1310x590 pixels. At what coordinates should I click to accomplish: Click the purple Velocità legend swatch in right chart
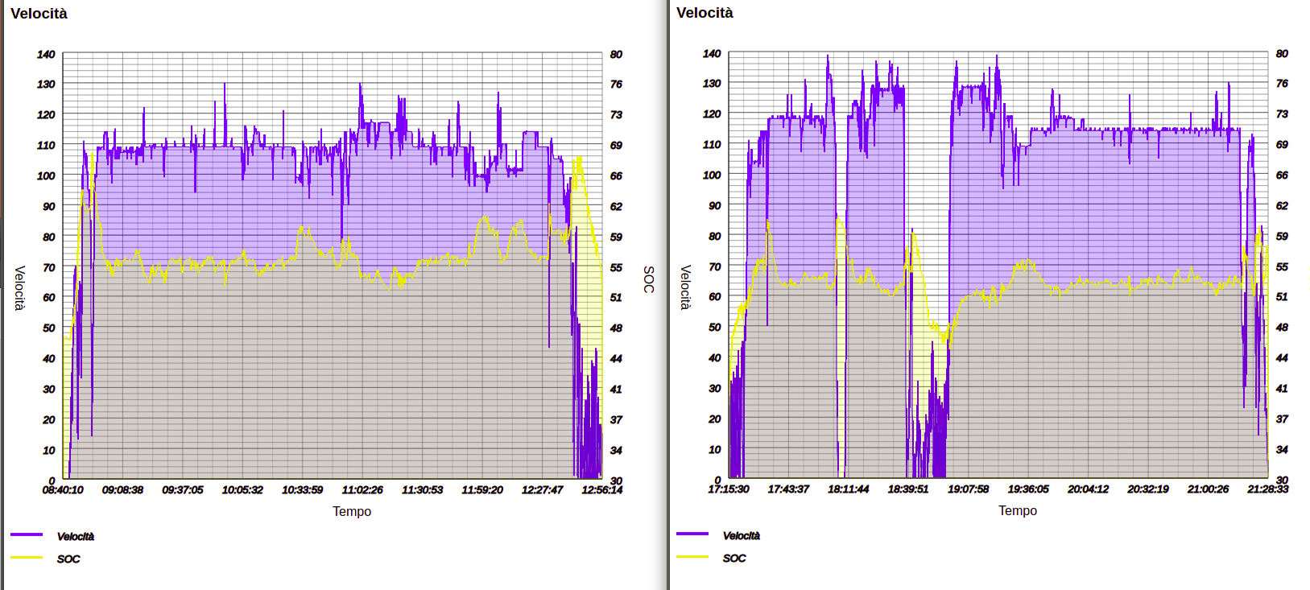692,534
